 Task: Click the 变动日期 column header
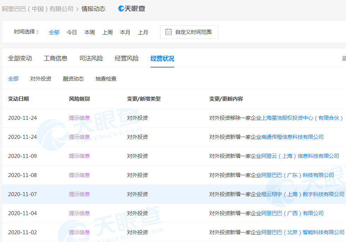pyautogui.click(x=18, y=99)
